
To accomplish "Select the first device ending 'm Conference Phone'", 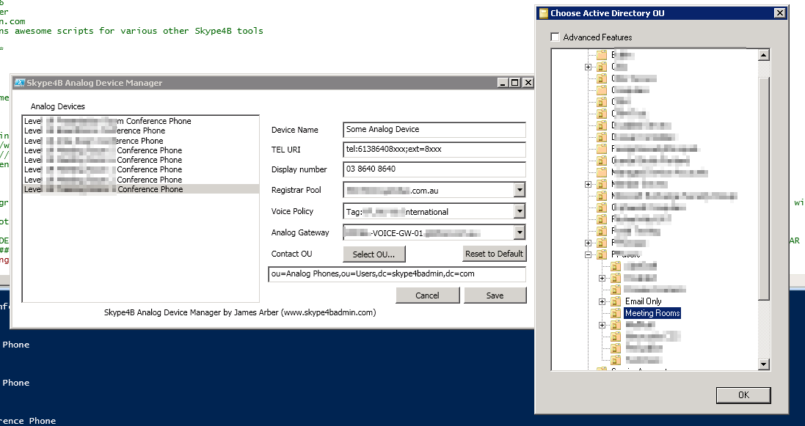I will tap(141, 121).
